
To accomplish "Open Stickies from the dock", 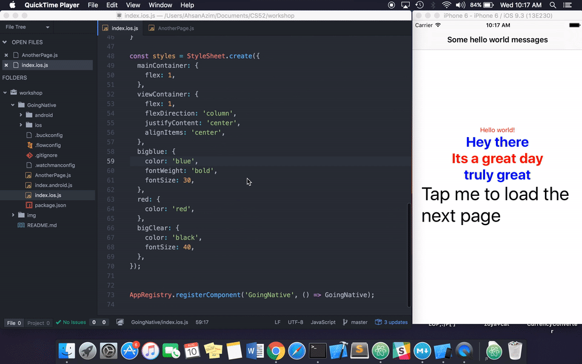I will point(213,350).
